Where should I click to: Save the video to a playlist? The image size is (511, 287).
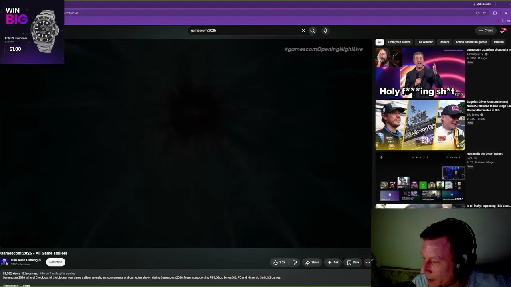pyautogui.click(x=353, y=262)
